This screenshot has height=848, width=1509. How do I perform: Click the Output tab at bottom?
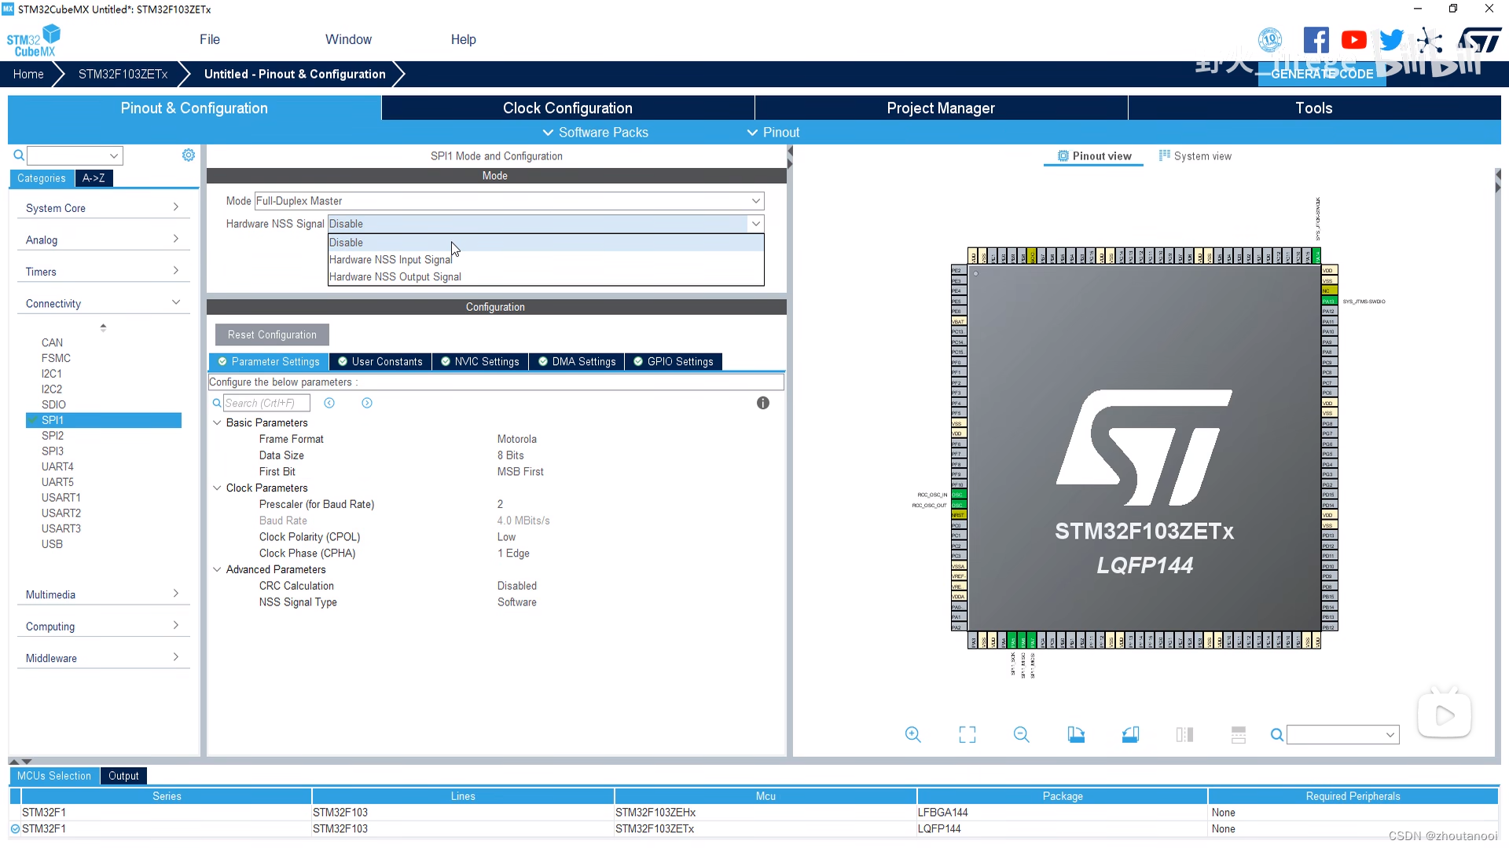[123, 774]
